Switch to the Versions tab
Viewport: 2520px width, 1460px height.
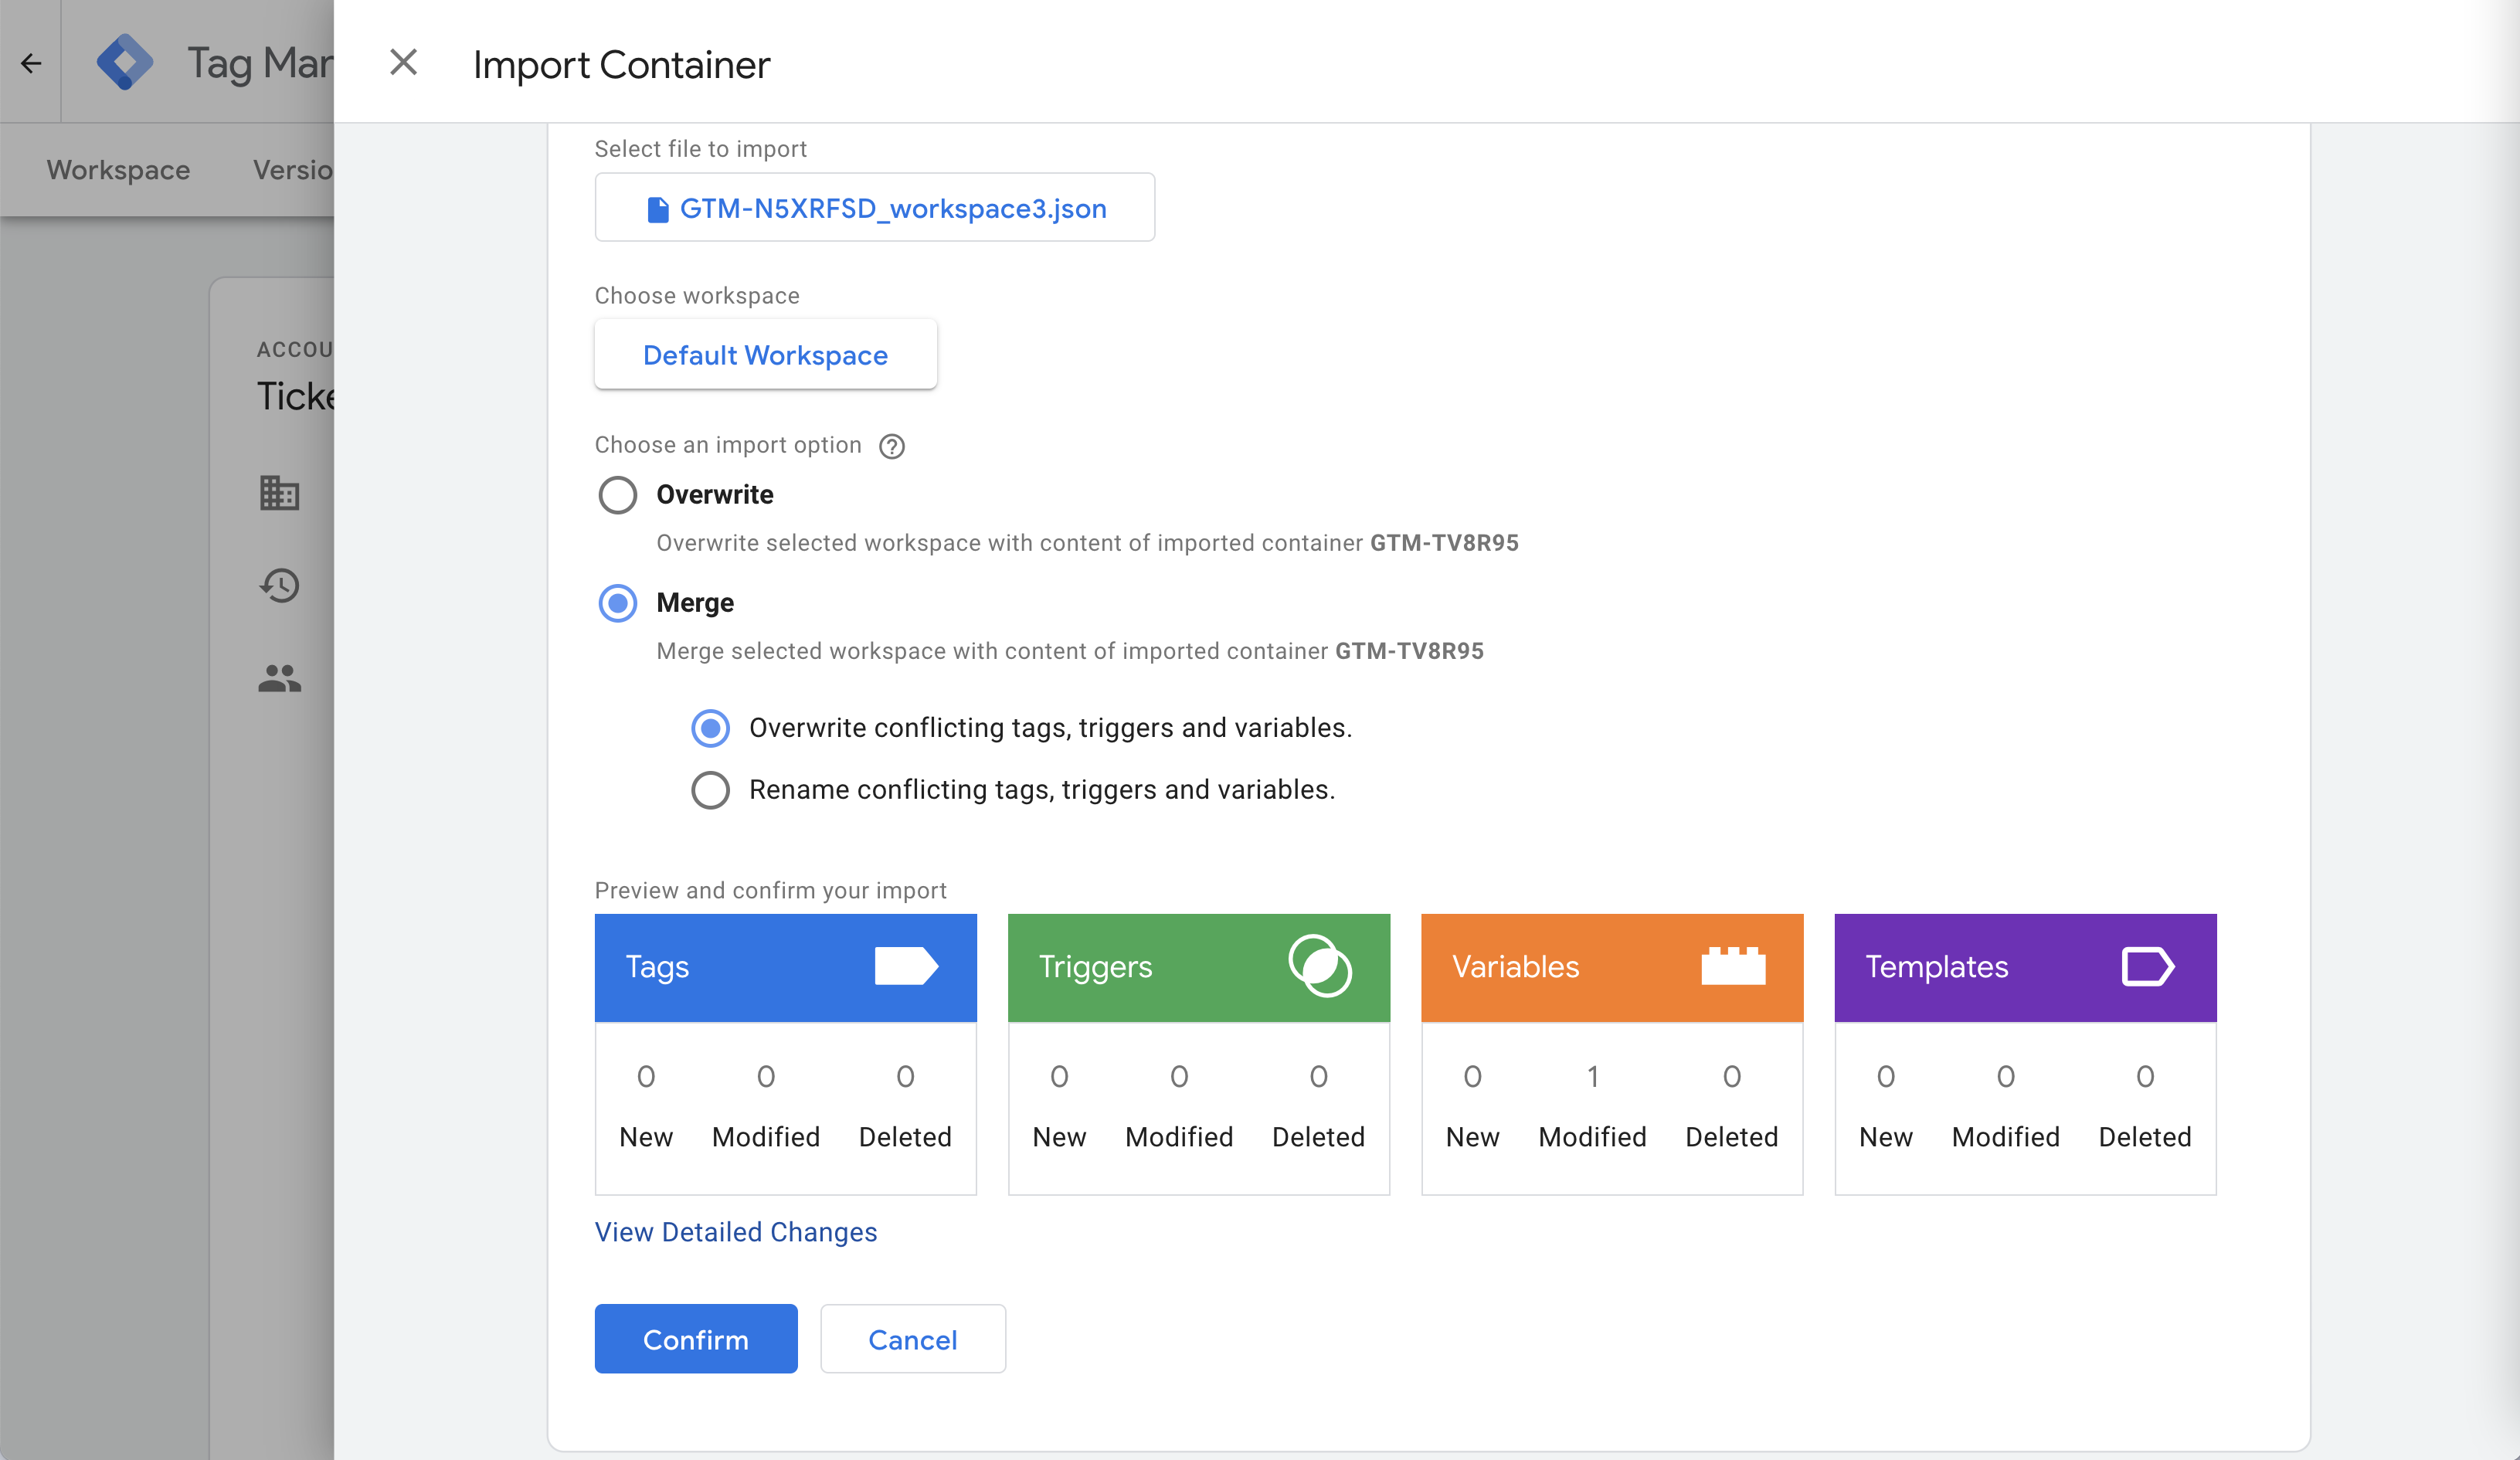(x=292, y=170)
